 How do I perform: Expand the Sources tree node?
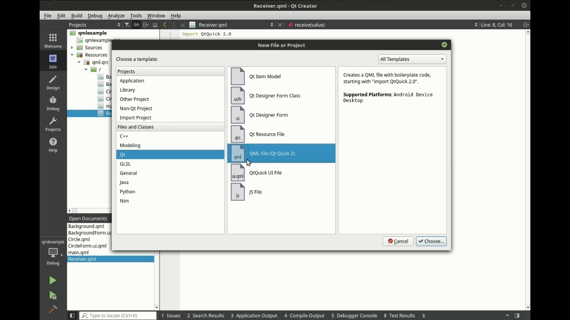tap(72, 48)
